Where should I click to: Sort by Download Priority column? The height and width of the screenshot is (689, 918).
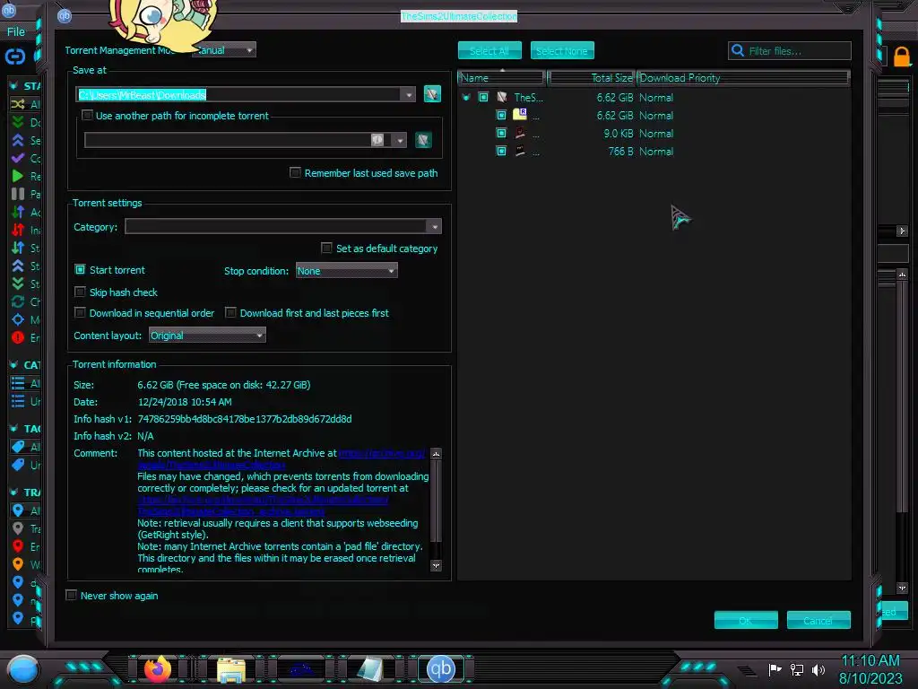[x=743, y=78]
